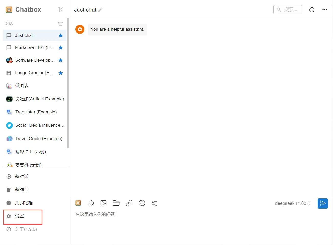This screenshot has width=333, height=245.
Task: Click the Chatbox logo in the sidebar header
Action: [x=9, y=10]
